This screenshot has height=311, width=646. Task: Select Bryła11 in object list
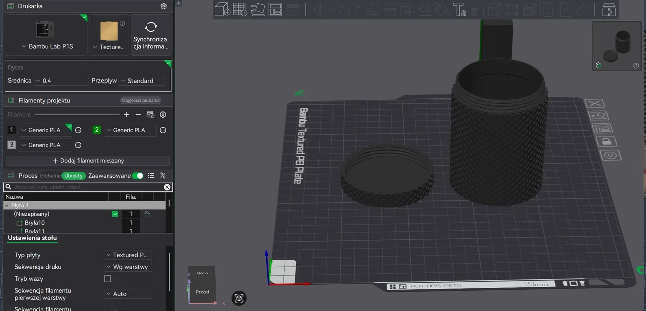coord(34,231)
